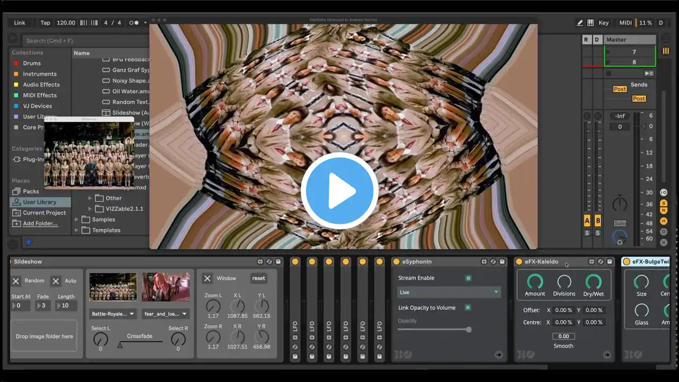Image resolution: width=679 pixels, height=382 pixels.
Task: Select VJ Devices in Collections
Action: tap(38, 106)
